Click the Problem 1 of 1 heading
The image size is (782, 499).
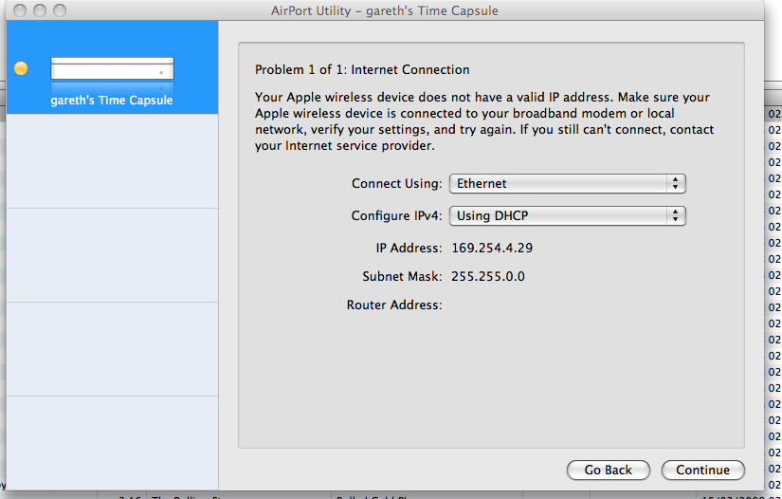tap(362, 70)
